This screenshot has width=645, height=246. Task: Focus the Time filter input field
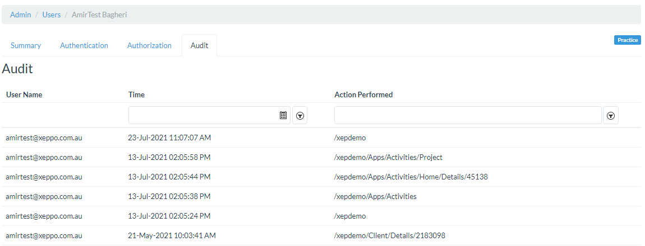203,115
